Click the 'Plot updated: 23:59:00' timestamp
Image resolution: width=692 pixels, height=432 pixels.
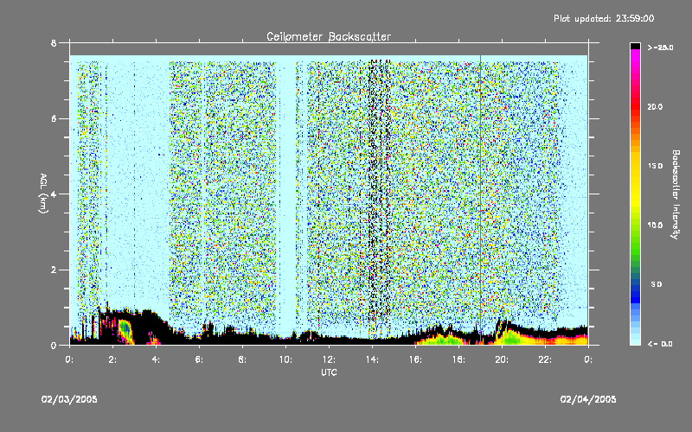(x=604, y=18)
